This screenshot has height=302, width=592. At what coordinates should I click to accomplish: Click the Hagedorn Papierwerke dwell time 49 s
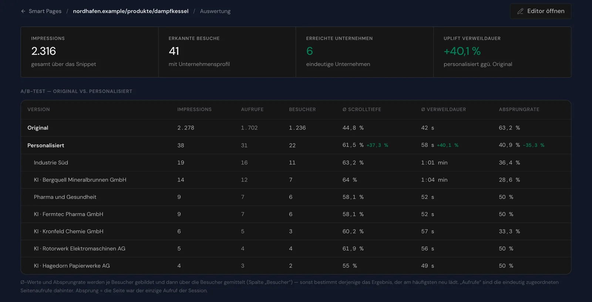point(428,266)
